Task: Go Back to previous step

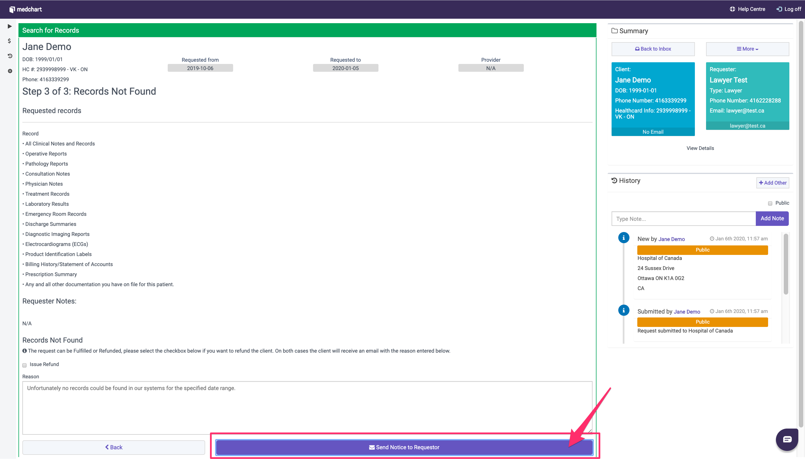Action: point(113,447)
